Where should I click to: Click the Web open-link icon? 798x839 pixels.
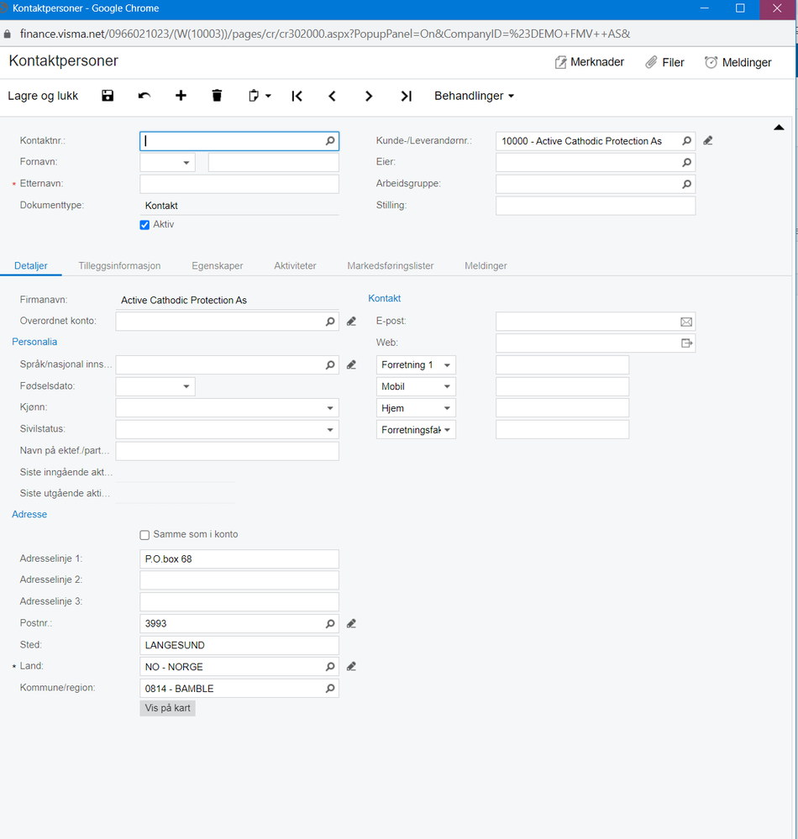(686, 343)
